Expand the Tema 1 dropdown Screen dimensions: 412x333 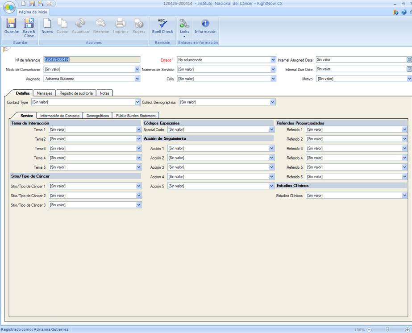(138, 129)
